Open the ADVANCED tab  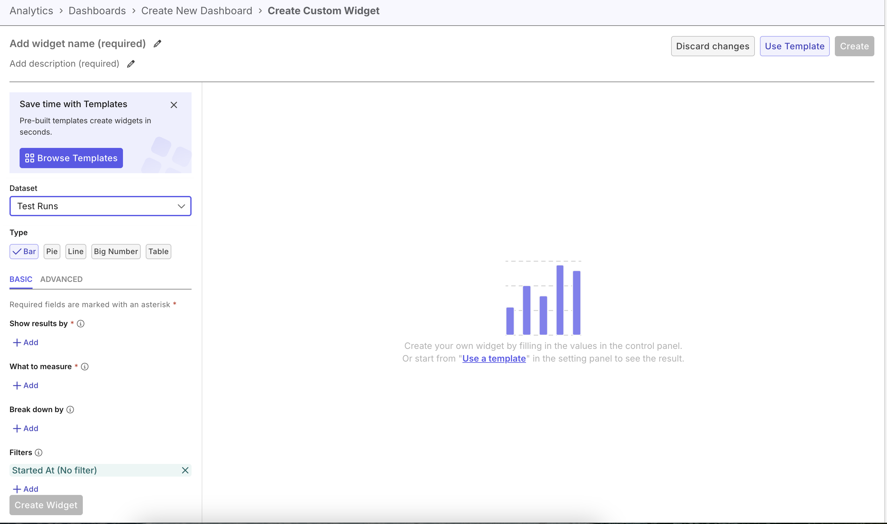[x=61, y=279]
